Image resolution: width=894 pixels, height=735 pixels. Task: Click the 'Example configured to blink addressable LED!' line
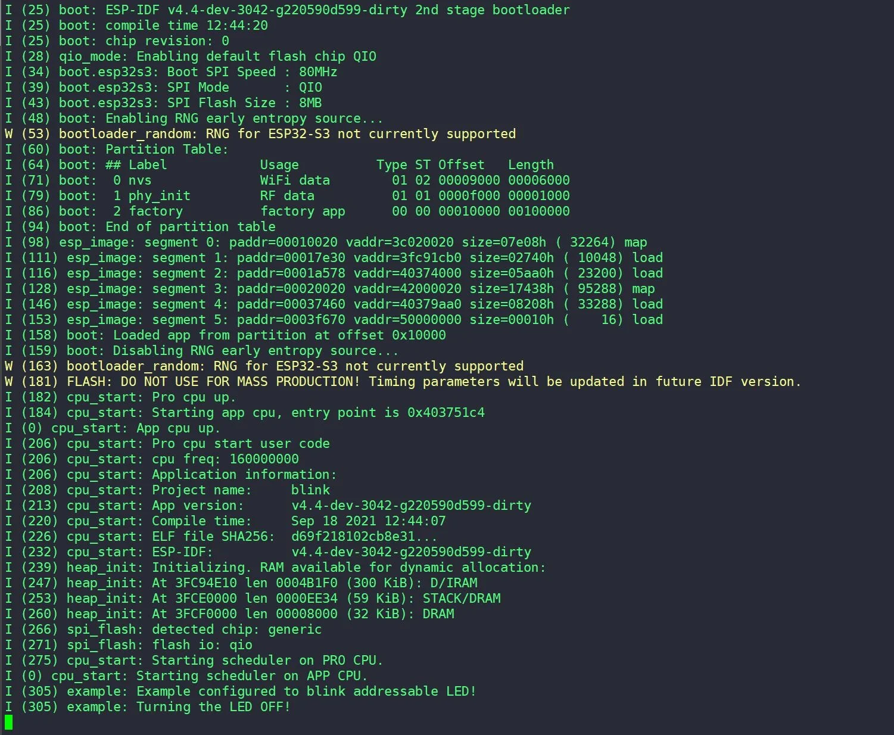[x=306, y=692]
